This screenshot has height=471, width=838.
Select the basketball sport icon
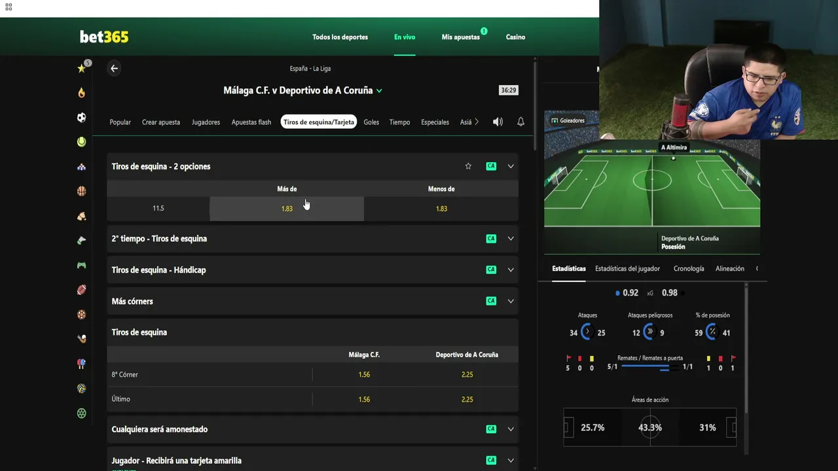[81, 192]
